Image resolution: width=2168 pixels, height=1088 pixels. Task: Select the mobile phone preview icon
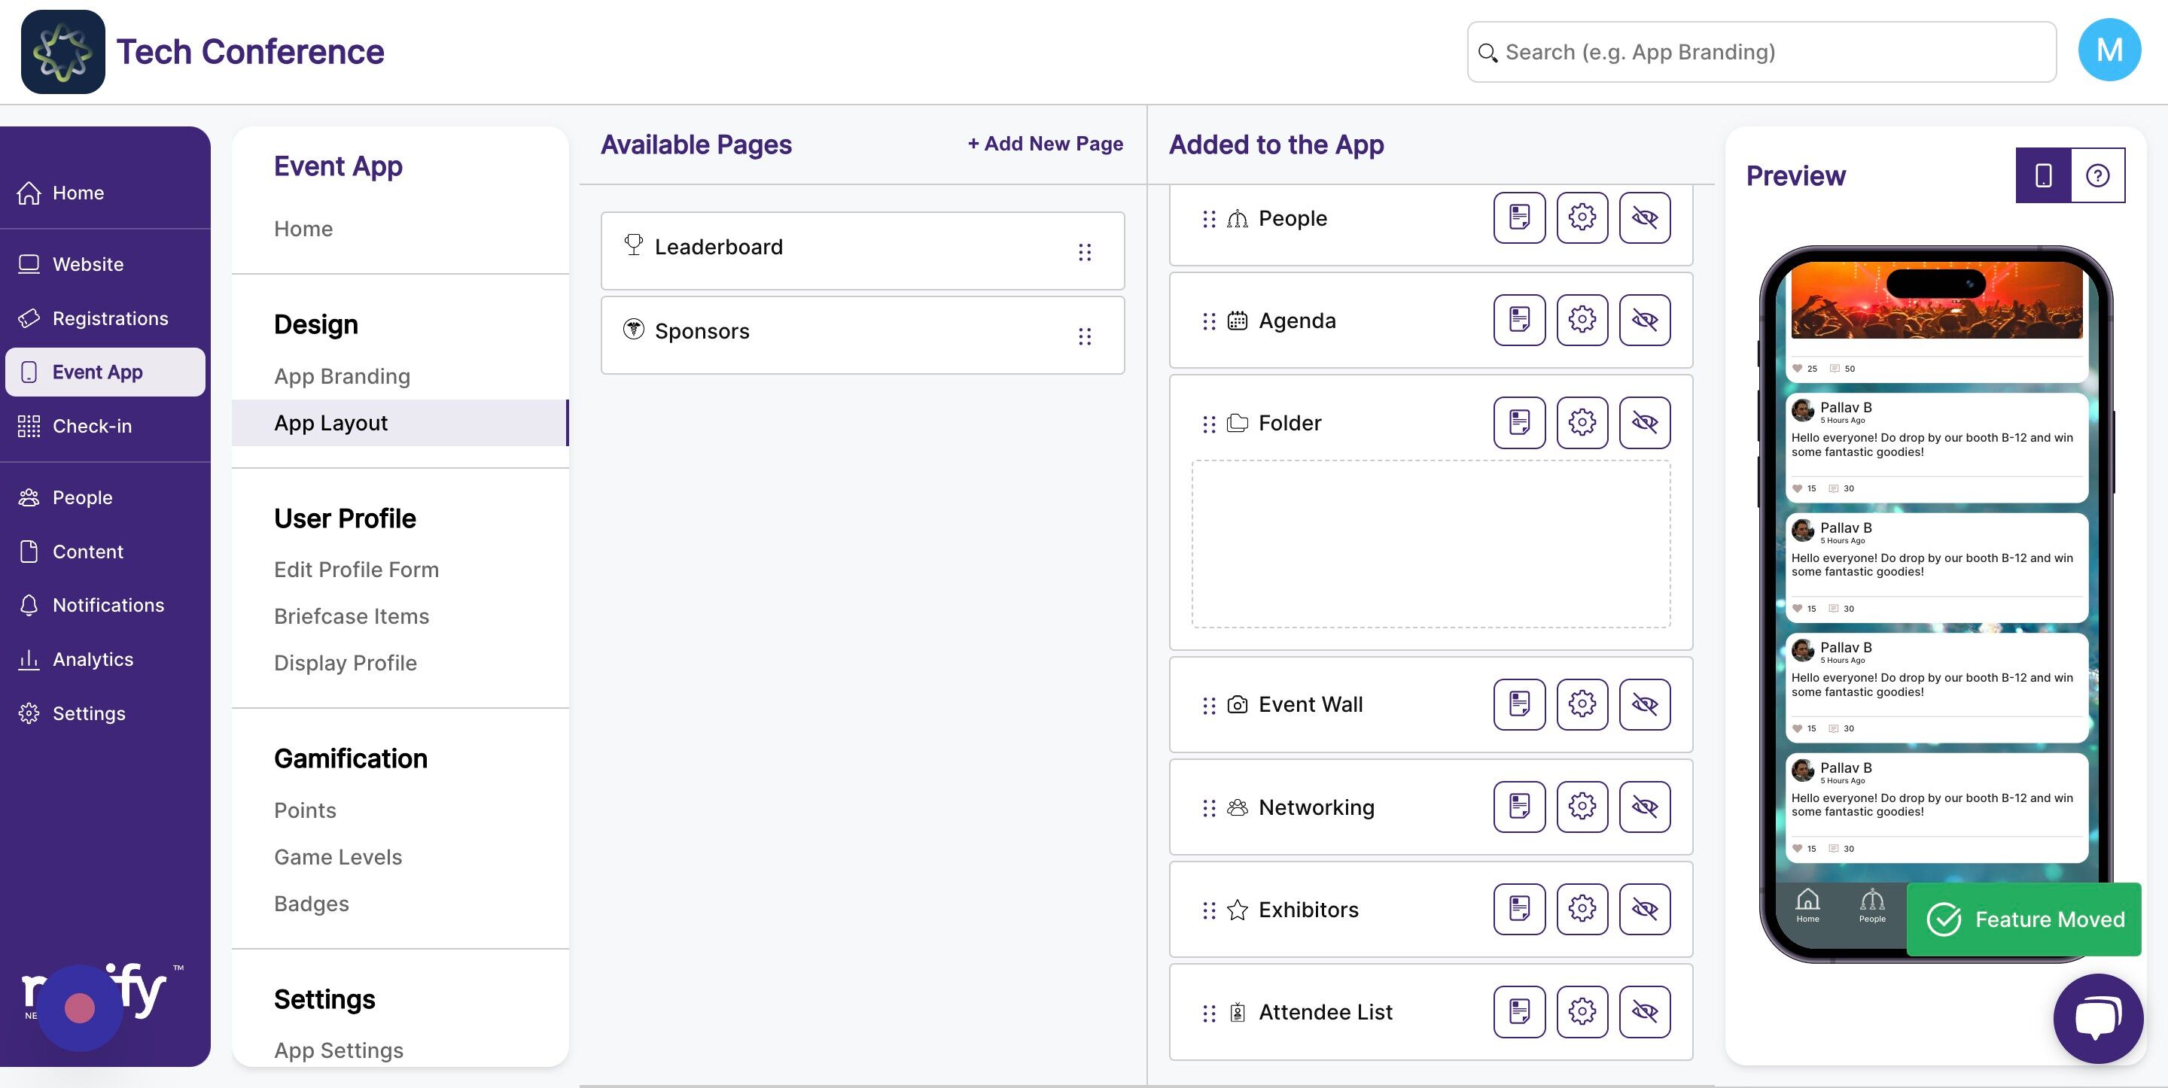(2042, 175)
